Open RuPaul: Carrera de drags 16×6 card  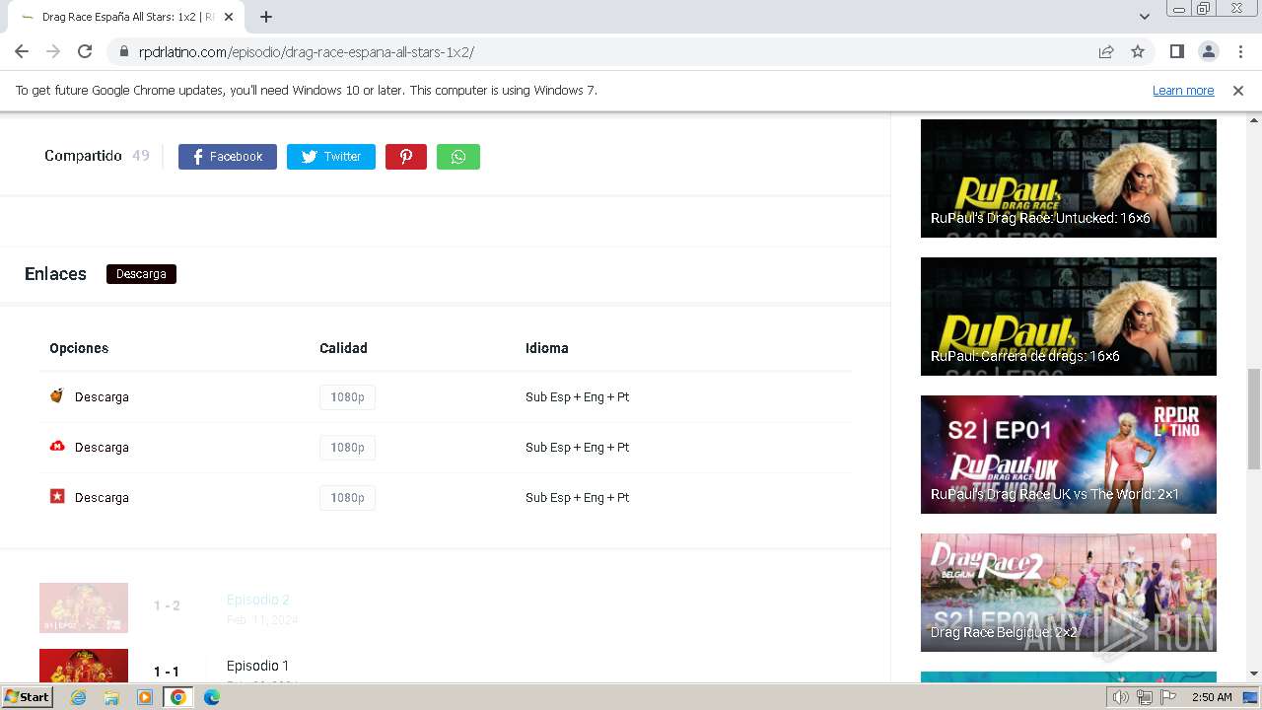[x=1069, y=317]
